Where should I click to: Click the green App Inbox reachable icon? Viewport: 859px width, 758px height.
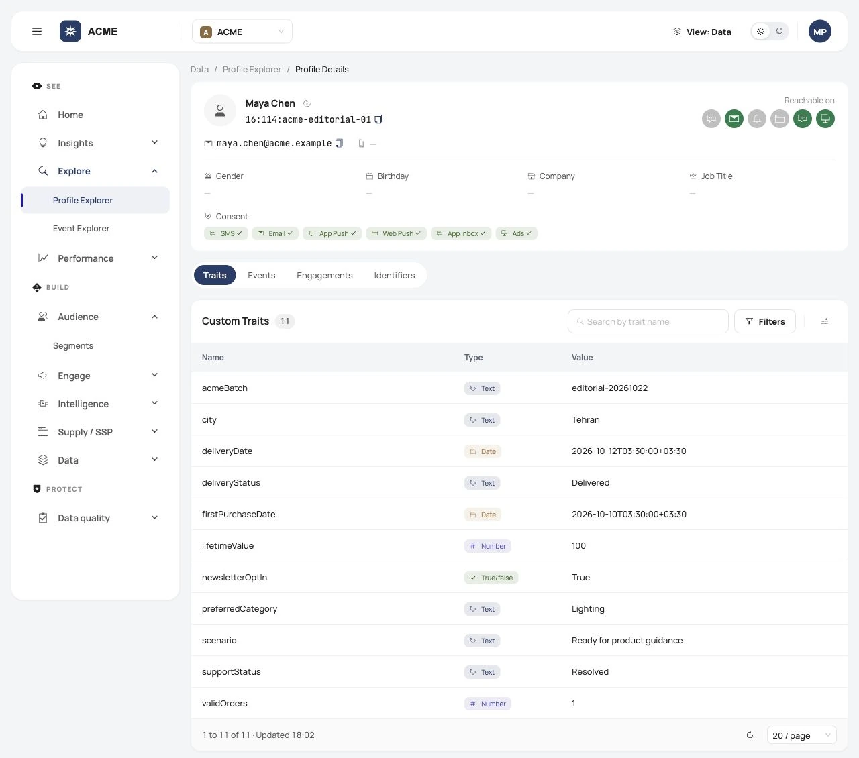point(803,119)
